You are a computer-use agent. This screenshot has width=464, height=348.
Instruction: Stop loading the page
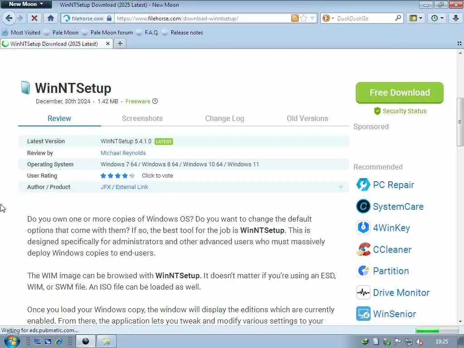click(34, 18)
